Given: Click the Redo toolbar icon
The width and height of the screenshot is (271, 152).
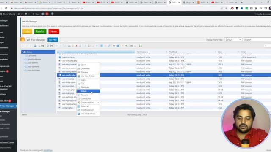Looking at the screenshot, I should click(x=61, y=46).
